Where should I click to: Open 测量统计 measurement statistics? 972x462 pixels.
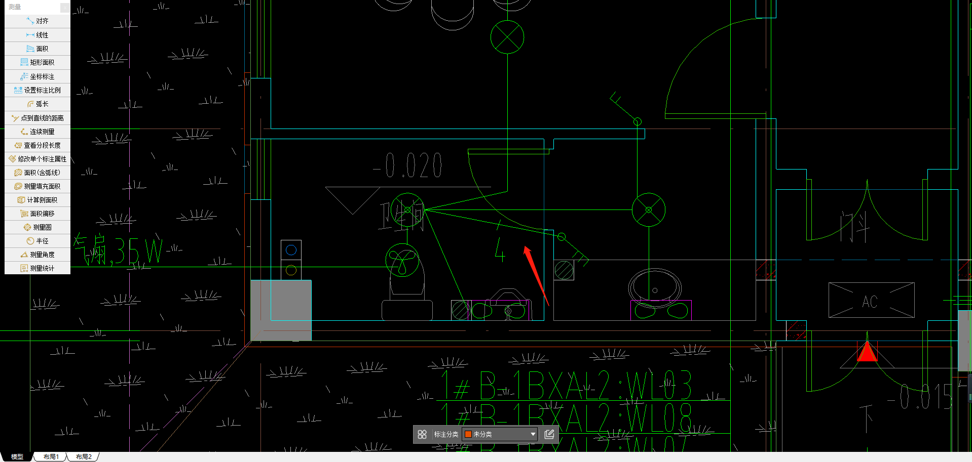click(38, 268)
